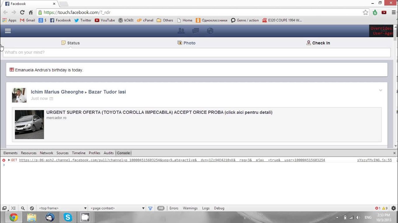
Task: Expand post options chevron on Ichim's post
Action: 380,90
